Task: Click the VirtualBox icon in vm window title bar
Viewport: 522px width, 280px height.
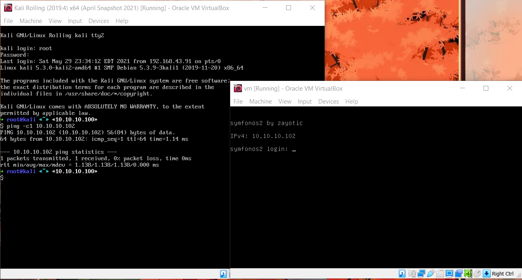Action: pyautogui.click(x=238, y=88)
